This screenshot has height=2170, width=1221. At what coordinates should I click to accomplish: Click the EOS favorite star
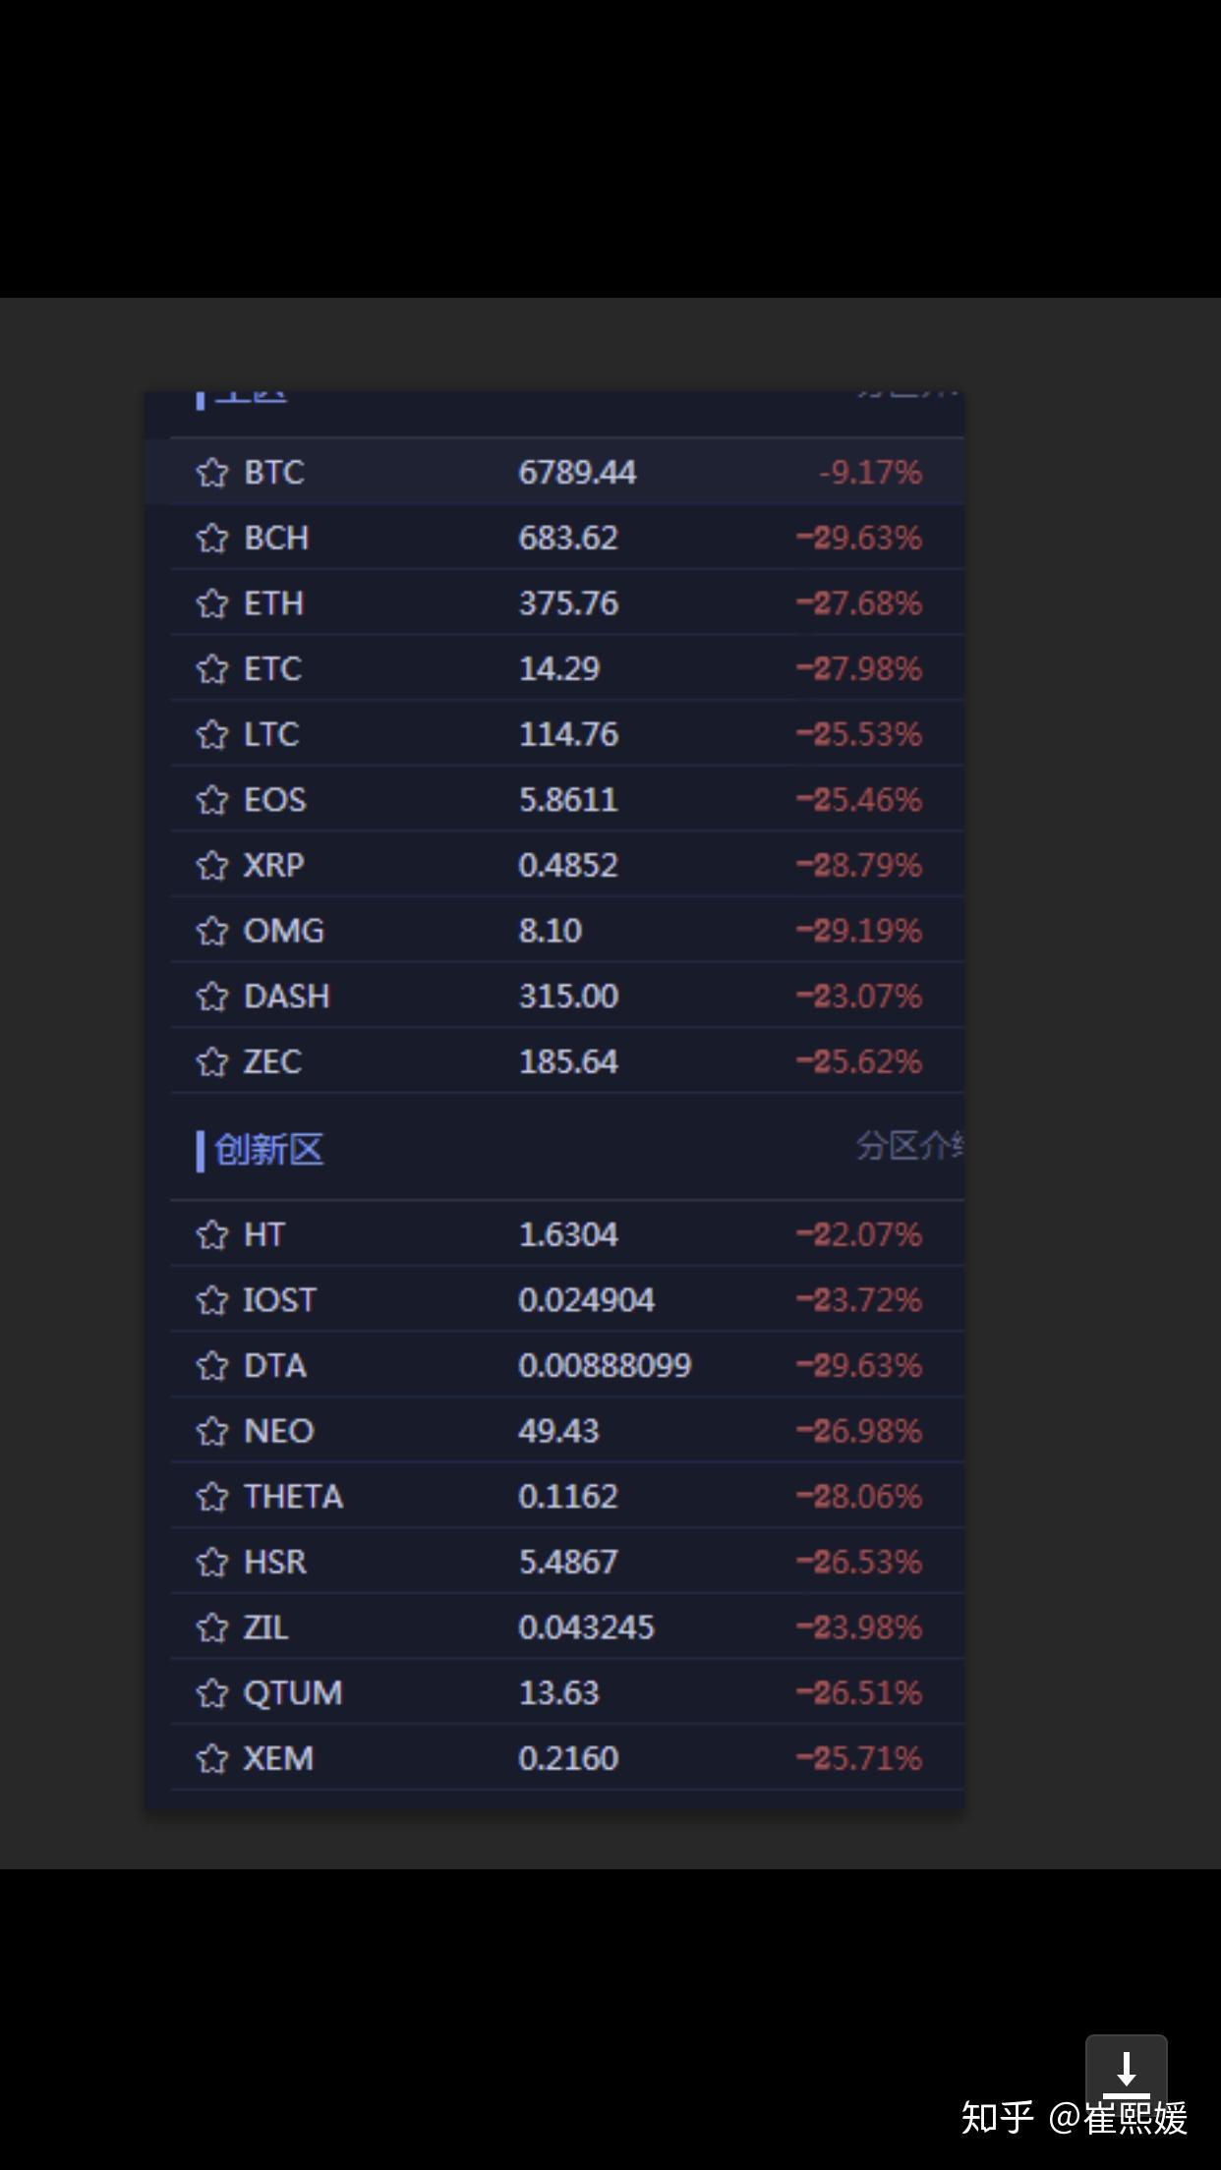pyautogui.click(x=211, y=800)
